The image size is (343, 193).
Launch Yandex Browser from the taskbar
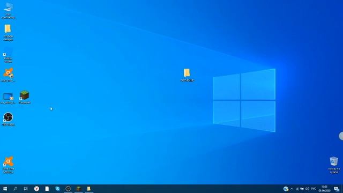(x=36, y=189)
